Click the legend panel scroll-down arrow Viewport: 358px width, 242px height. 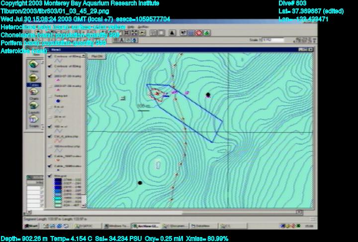(85, 205)
